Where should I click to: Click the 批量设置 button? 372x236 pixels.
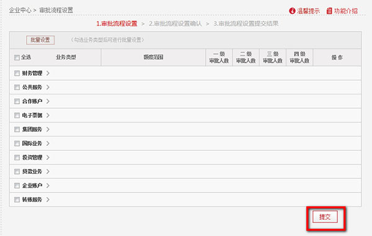click(x=40, y=40)
